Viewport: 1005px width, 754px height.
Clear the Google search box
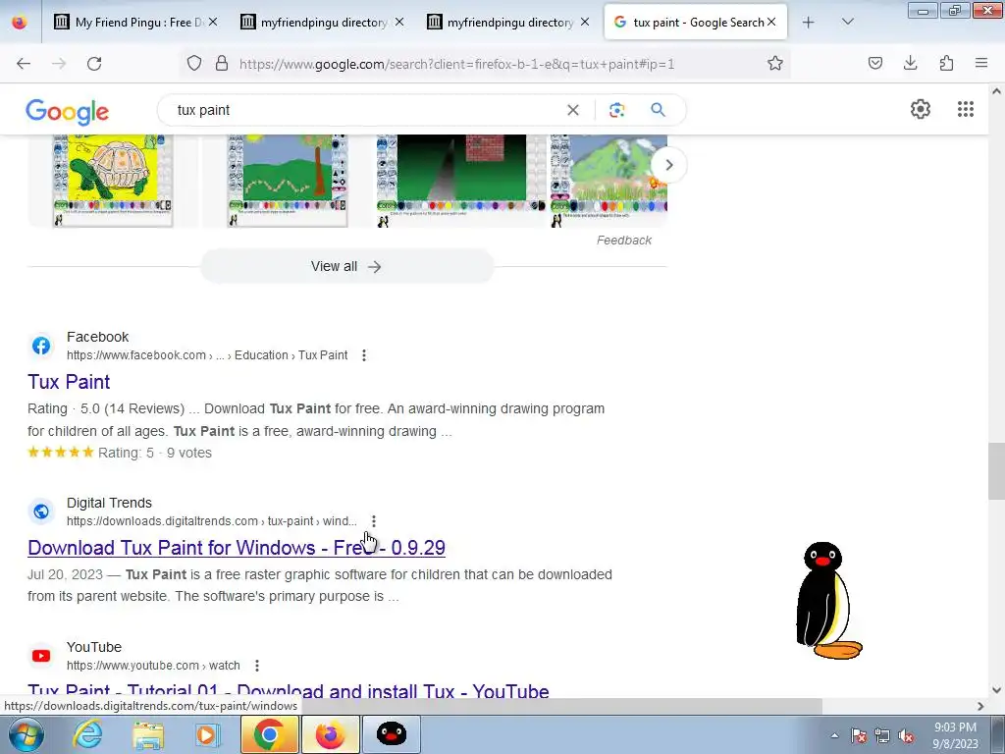click(573, 110)
